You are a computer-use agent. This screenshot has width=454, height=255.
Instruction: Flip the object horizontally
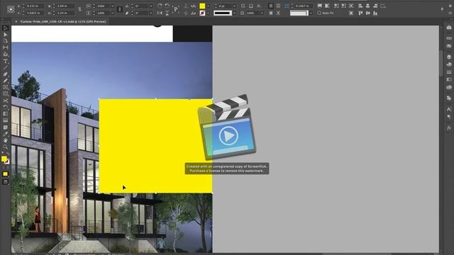pyautogui.click(x=160, y=13)
